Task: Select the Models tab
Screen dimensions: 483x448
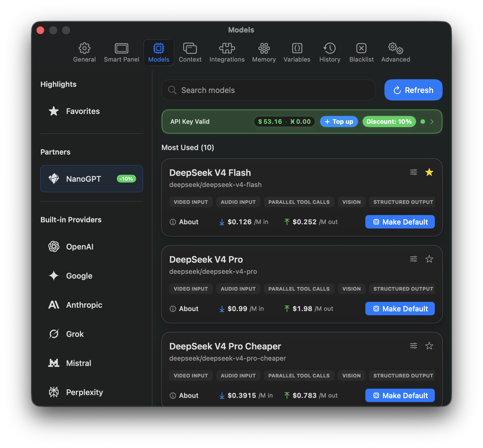Action: pyautogui.click(x=159, y=53)
